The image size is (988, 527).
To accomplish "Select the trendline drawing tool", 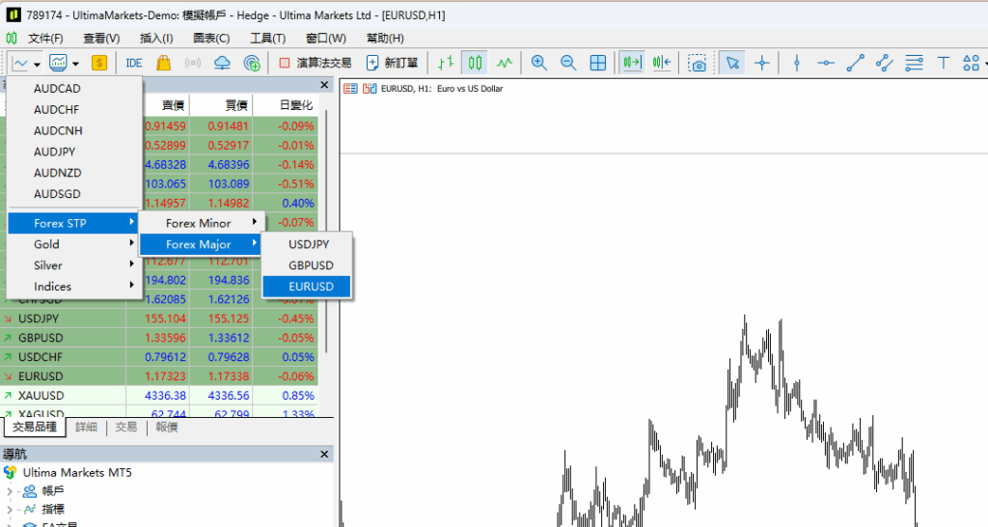I will point(855,63).
